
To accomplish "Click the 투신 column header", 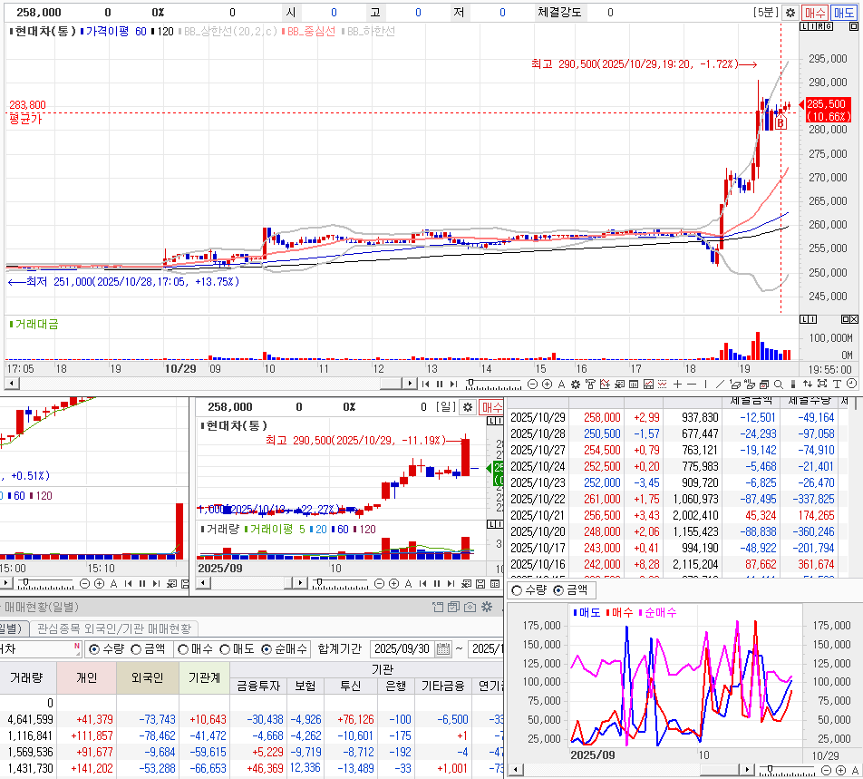I will [x=351, y=686].
